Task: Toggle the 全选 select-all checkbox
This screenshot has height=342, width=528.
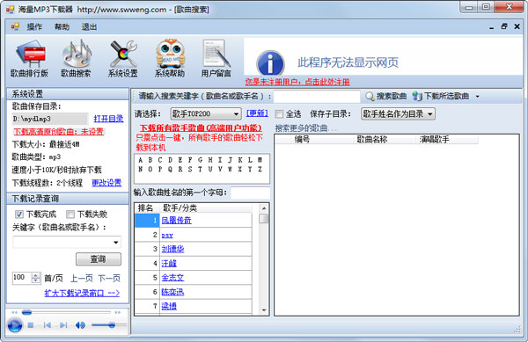Action: pyautogui.click(x=279, y=114)
